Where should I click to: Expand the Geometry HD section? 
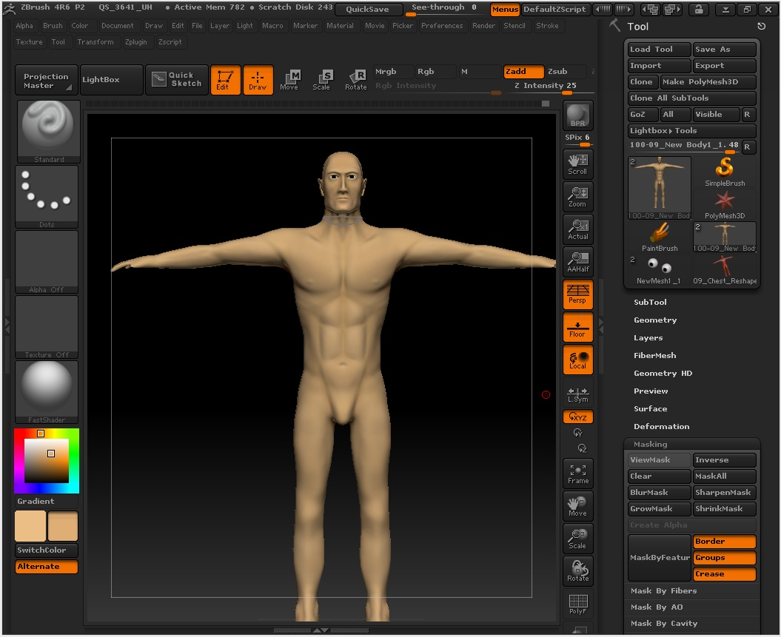click(663, 373)
